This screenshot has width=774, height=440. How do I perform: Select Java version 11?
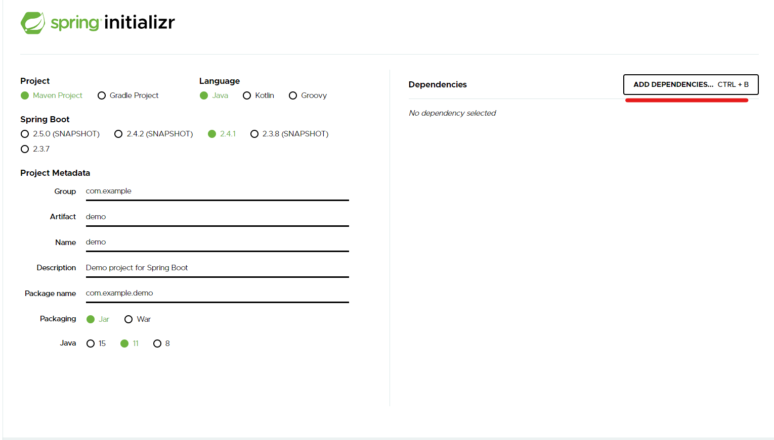[x=130, y=344]
